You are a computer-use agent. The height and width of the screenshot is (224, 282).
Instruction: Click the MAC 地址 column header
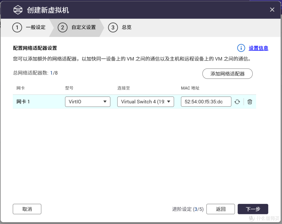(190, 88)
